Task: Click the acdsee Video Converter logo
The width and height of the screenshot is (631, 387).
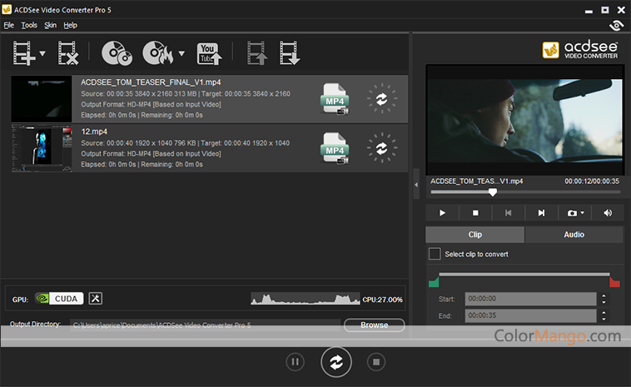Action: coord(580,50)
